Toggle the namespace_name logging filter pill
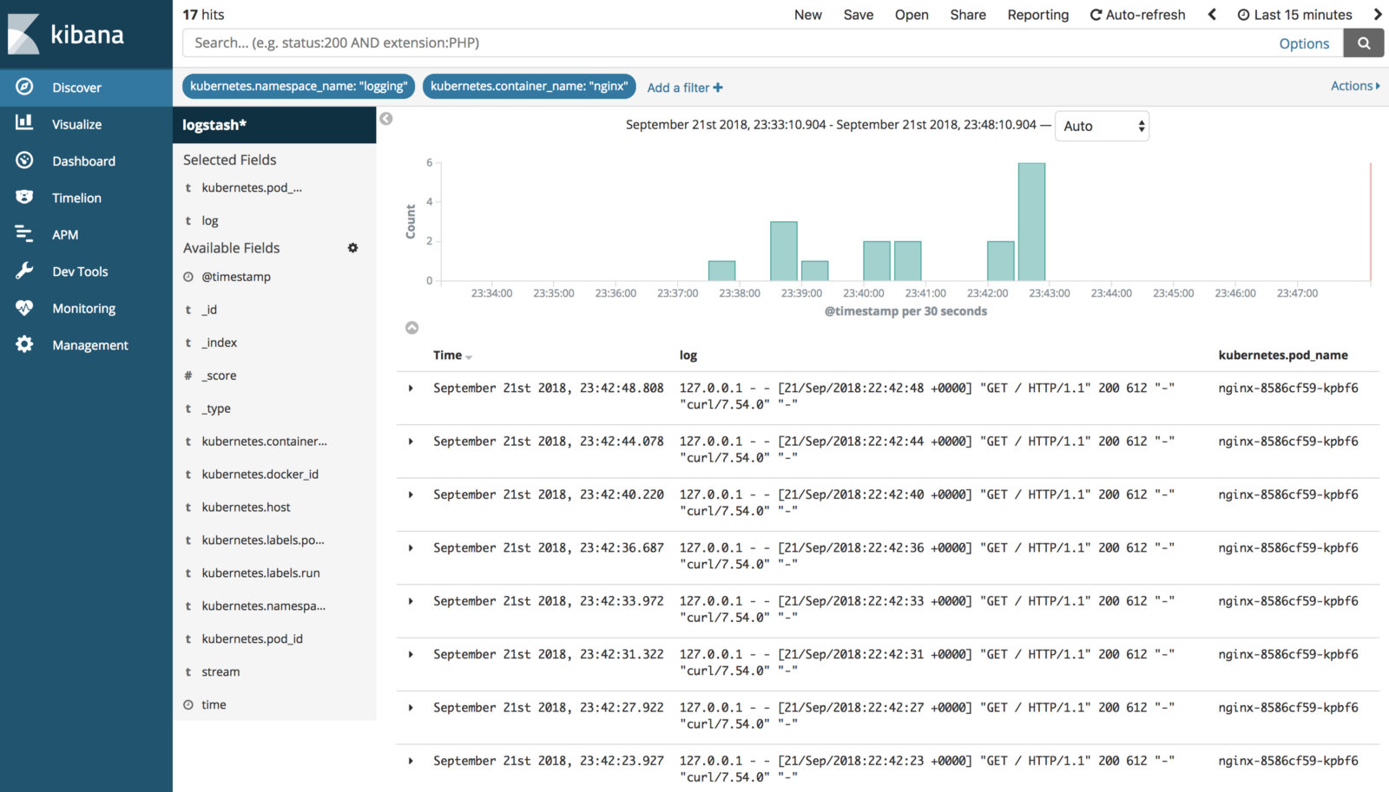This screenshot has width=1389, height=792. coord(299,86)
